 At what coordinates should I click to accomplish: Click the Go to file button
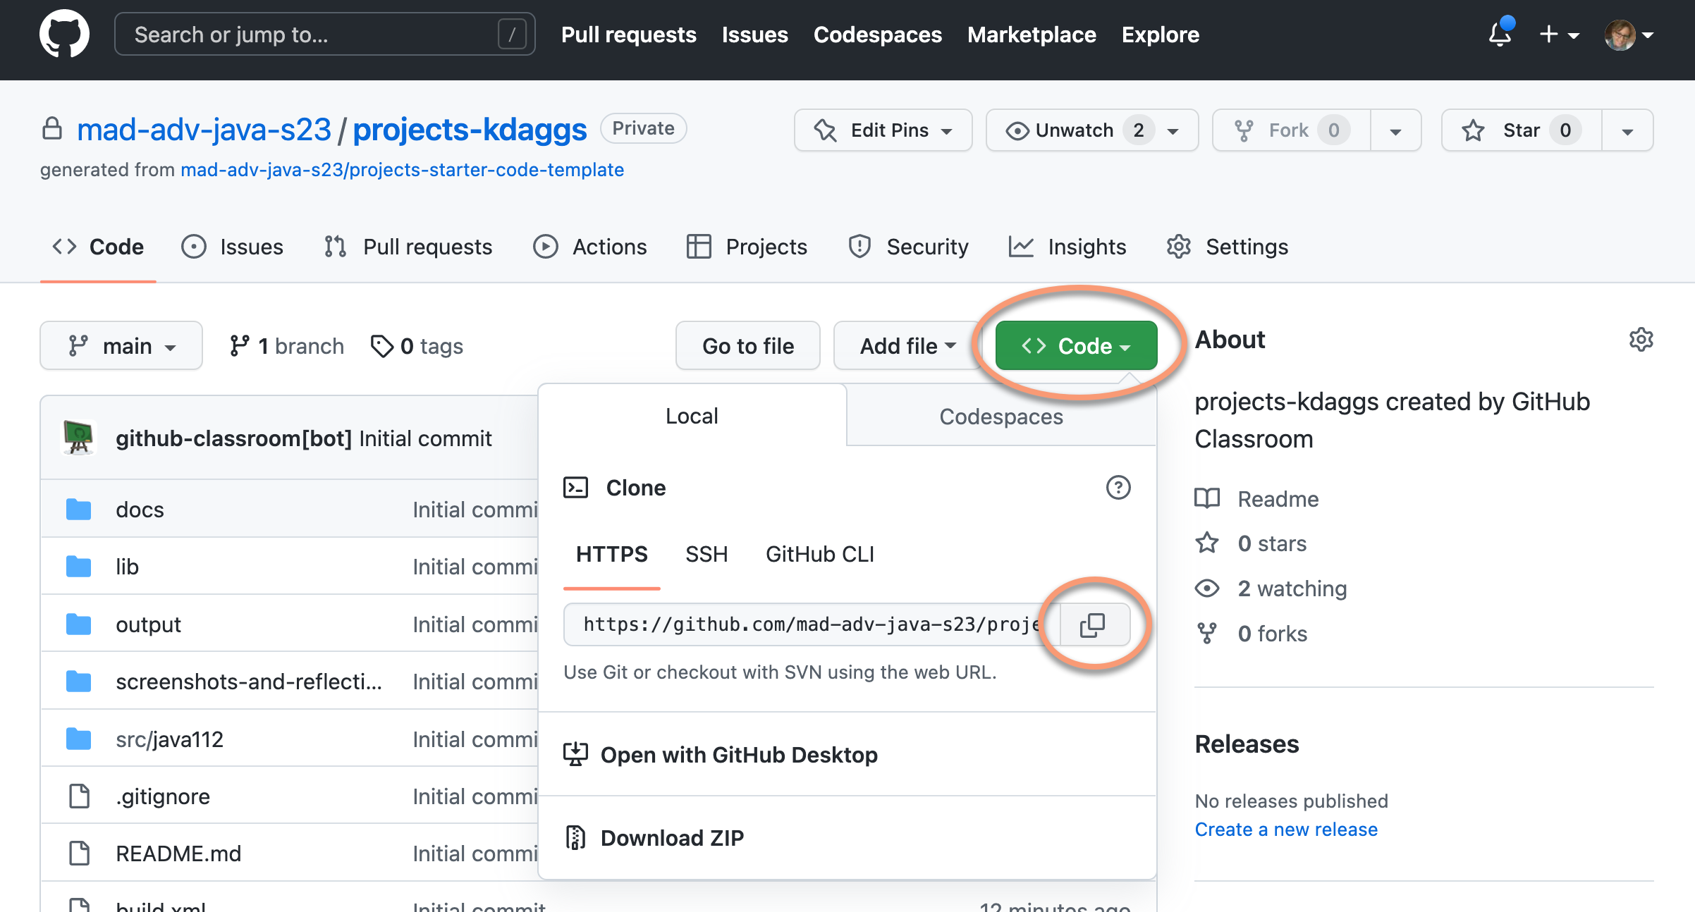pyautogui.click(x=748, y=346)
